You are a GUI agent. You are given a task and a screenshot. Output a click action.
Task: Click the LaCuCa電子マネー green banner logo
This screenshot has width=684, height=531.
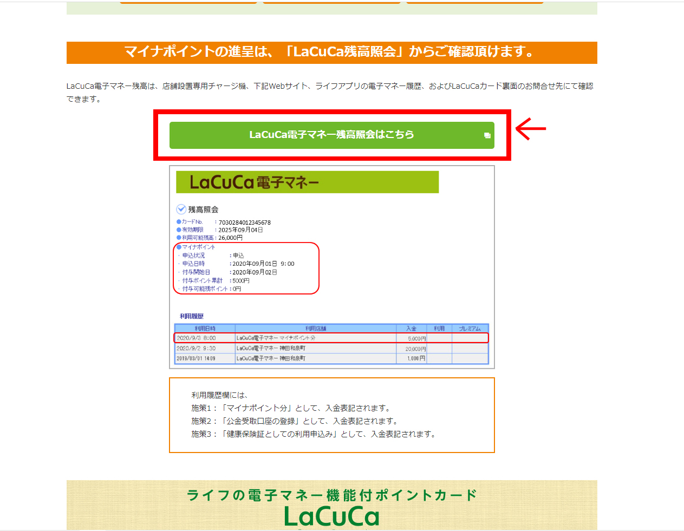(307, 182)
